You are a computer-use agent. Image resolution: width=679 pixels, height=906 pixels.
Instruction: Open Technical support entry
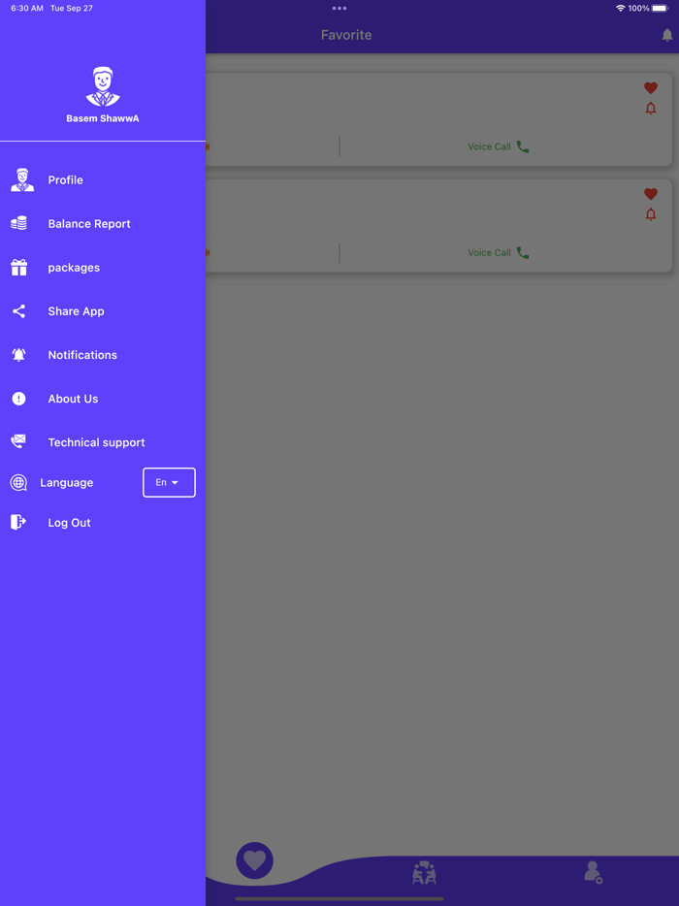103,442
